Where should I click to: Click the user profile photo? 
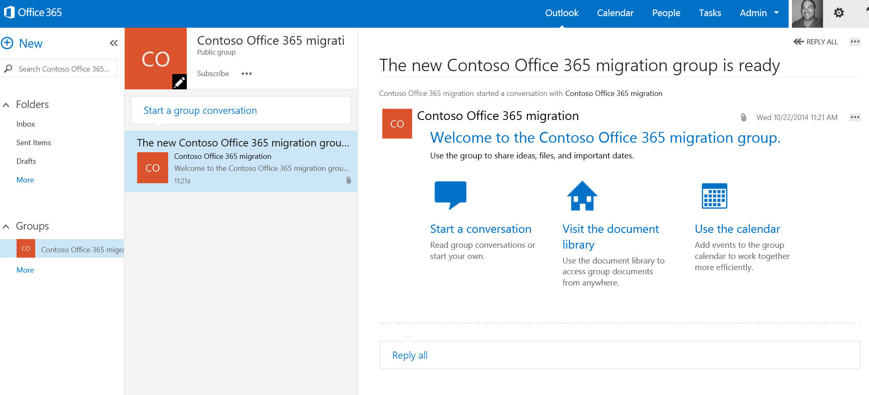pyautogui.click(x=807, y=14)
